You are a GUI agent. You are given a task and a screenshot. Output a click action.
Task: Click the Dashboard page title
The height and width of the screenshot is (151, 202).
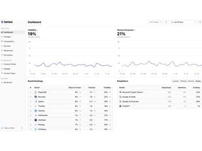point(34,22)
